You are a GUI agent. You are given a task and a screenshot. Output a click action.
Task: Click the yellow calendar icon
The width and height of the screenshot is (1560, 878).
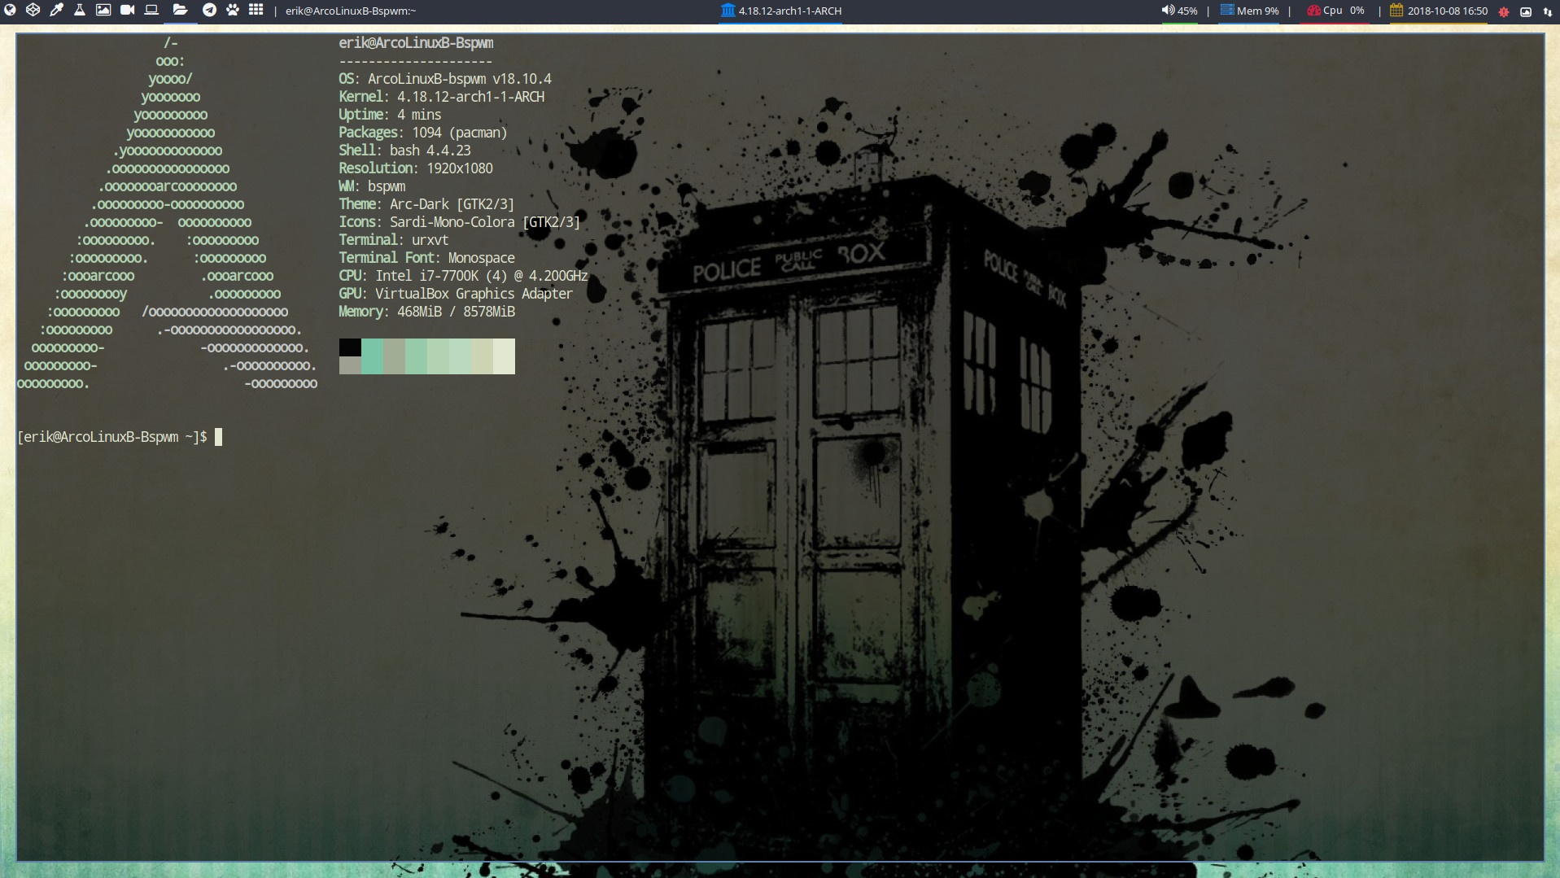(x=1396, y=11)
